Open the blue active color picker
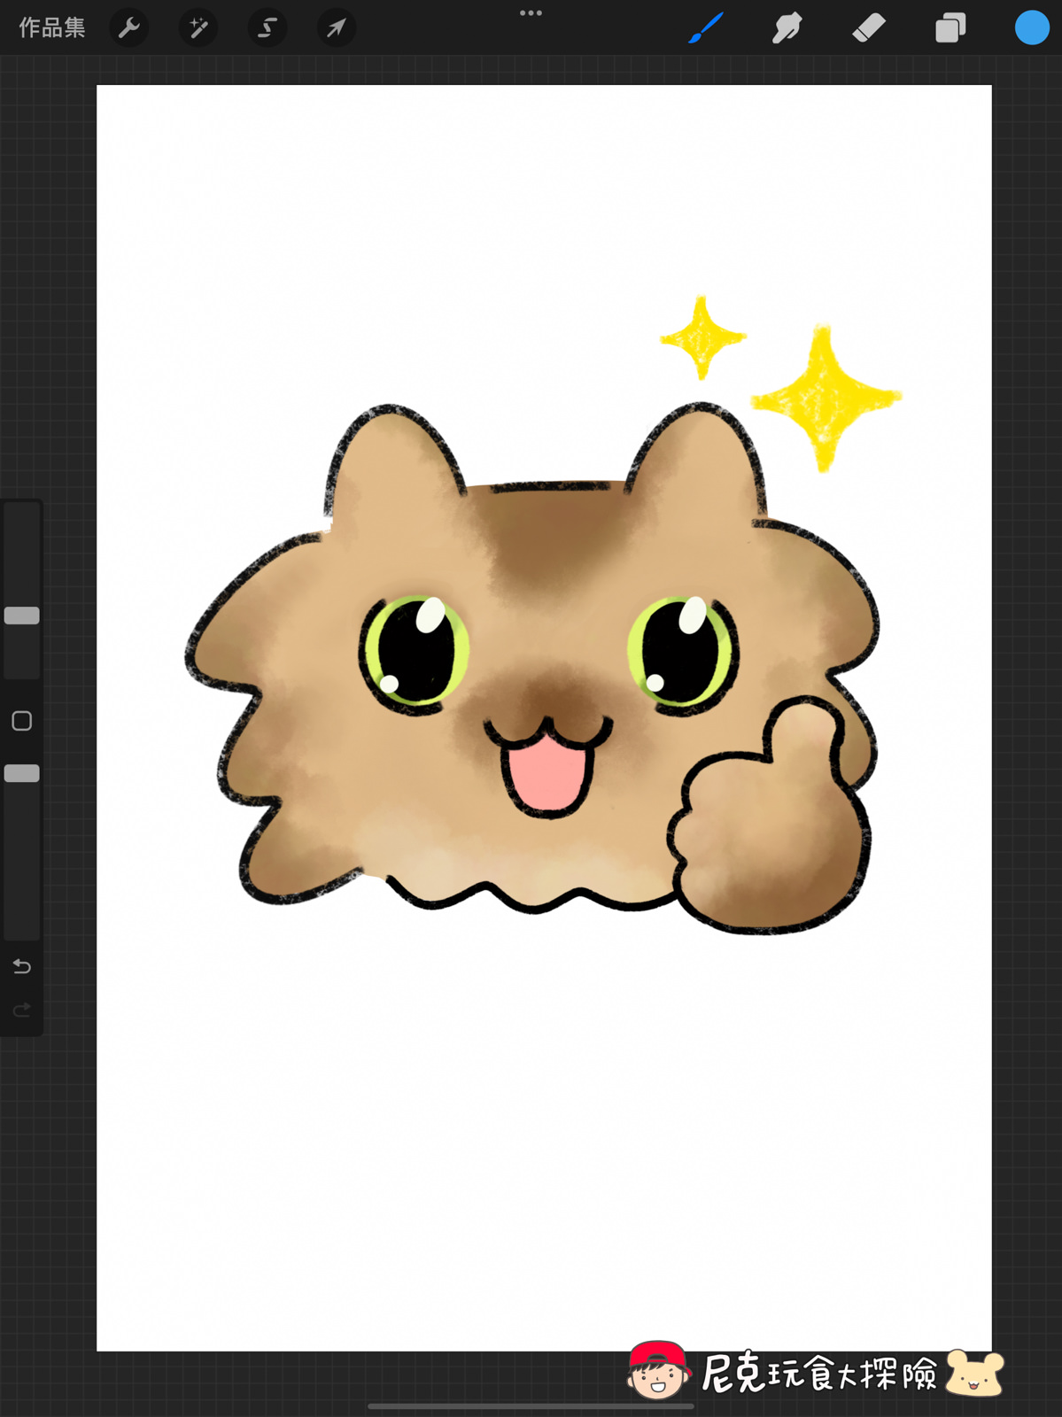This screenshot has height=1417, width=1062. click(1032, 27)
